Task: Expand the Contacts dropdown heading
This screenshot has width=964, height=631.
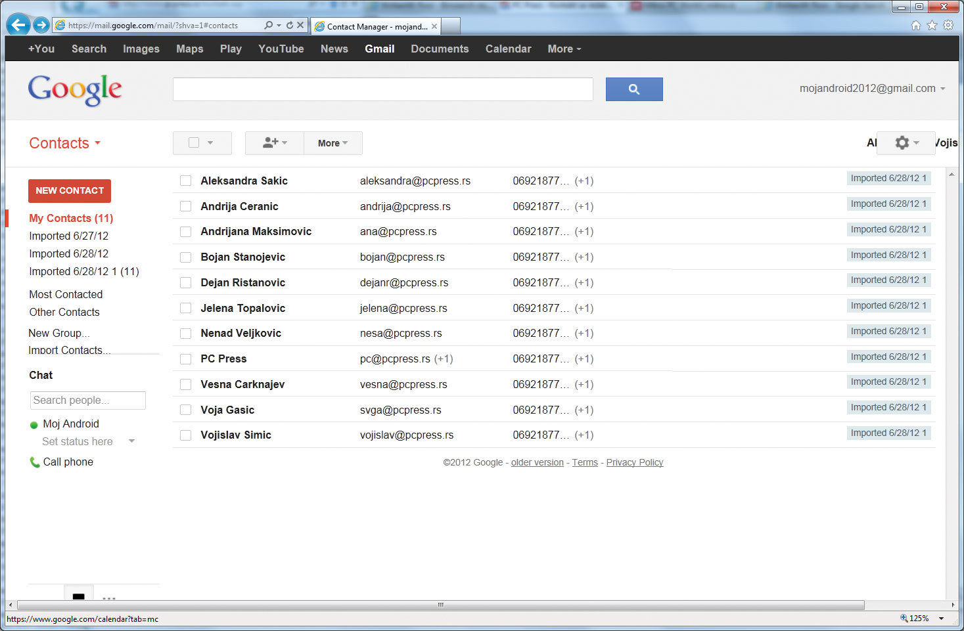Action: [x=64, y=143]
